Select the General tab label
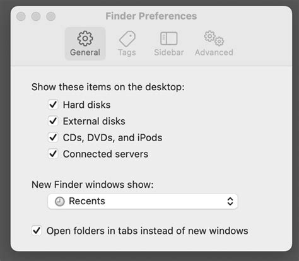 click(85, 52)
